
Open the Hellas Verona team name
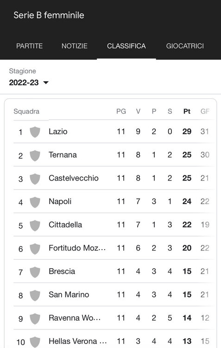click(x=77, y=341)
